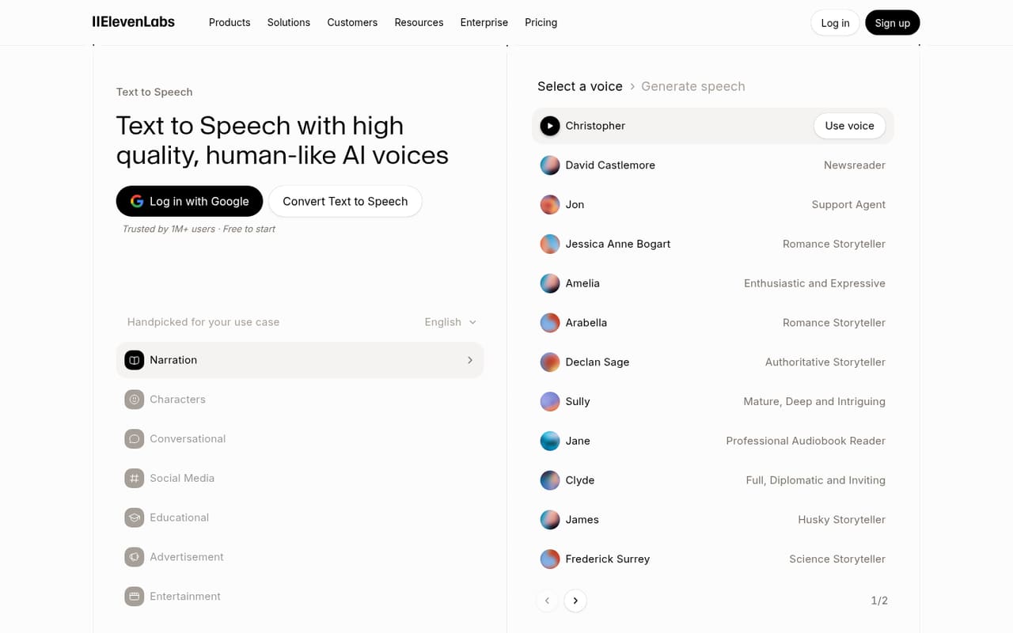Play the Christopher voice preview
This screenshot has width=1013, height=633.
point(550,126)
